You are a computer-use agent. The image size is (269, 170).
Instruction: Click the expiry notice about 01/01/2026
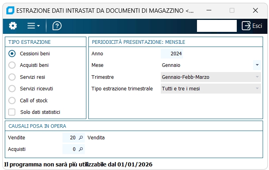tap(78, 164)
